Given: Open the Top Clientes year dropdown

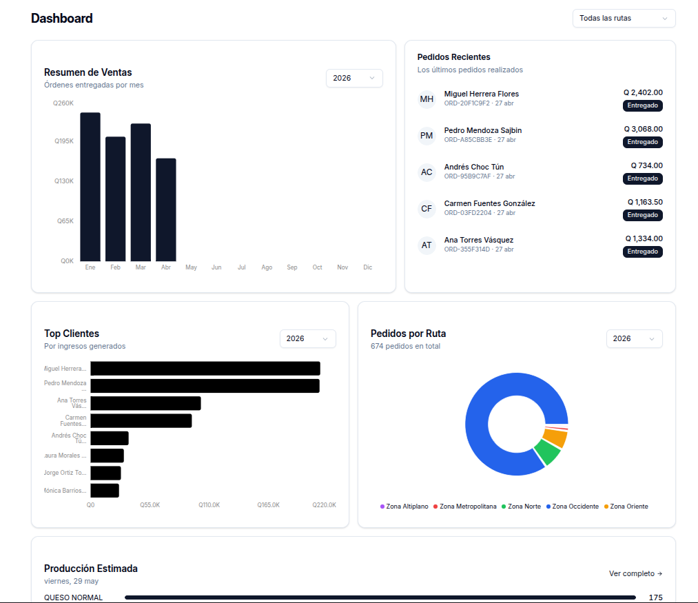Looking at the screenshot, I should 307,338.
